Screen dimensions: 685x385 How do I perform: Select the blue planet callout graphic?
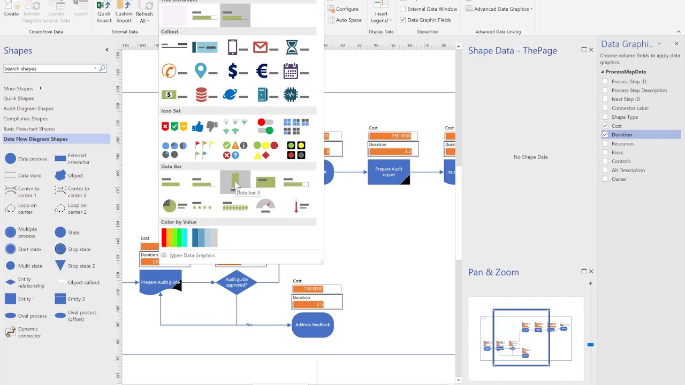(x=235, y=95)
